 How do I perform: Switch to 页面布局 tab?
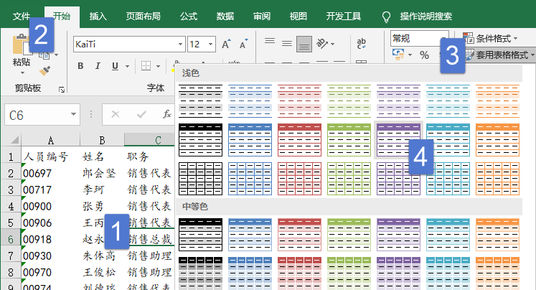click(x=143, y=16)
